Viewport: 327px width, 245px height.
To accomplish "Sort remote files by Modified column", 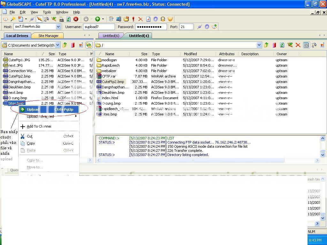I will [x=190, y=54].
